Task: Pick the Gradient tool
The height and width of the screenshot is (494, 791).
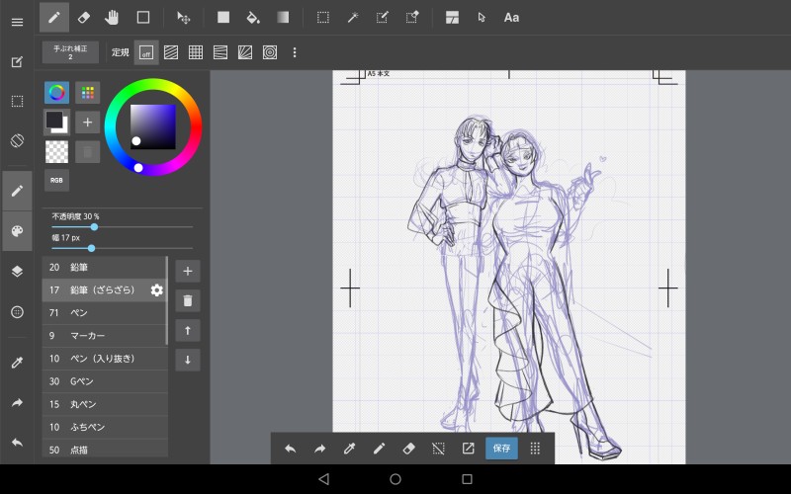Action: point(283,17)
